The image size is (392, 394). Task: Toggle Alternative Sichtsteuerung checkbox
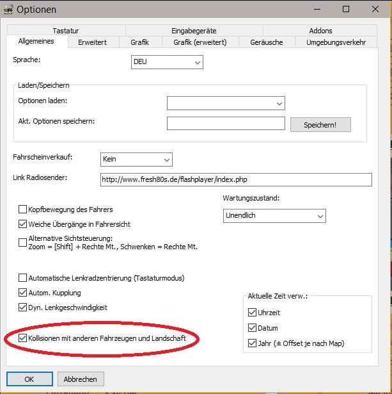pos(24,242)
